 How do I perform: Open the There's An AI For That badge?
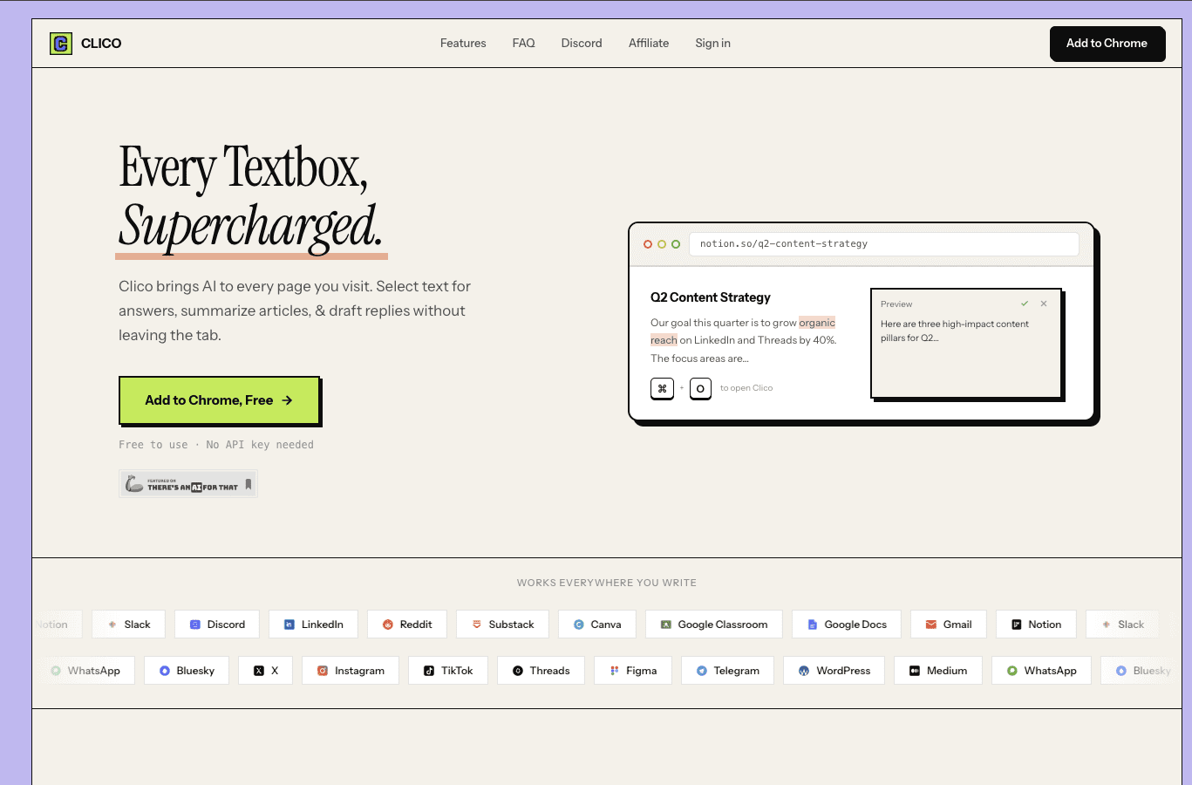pos(188,484)
